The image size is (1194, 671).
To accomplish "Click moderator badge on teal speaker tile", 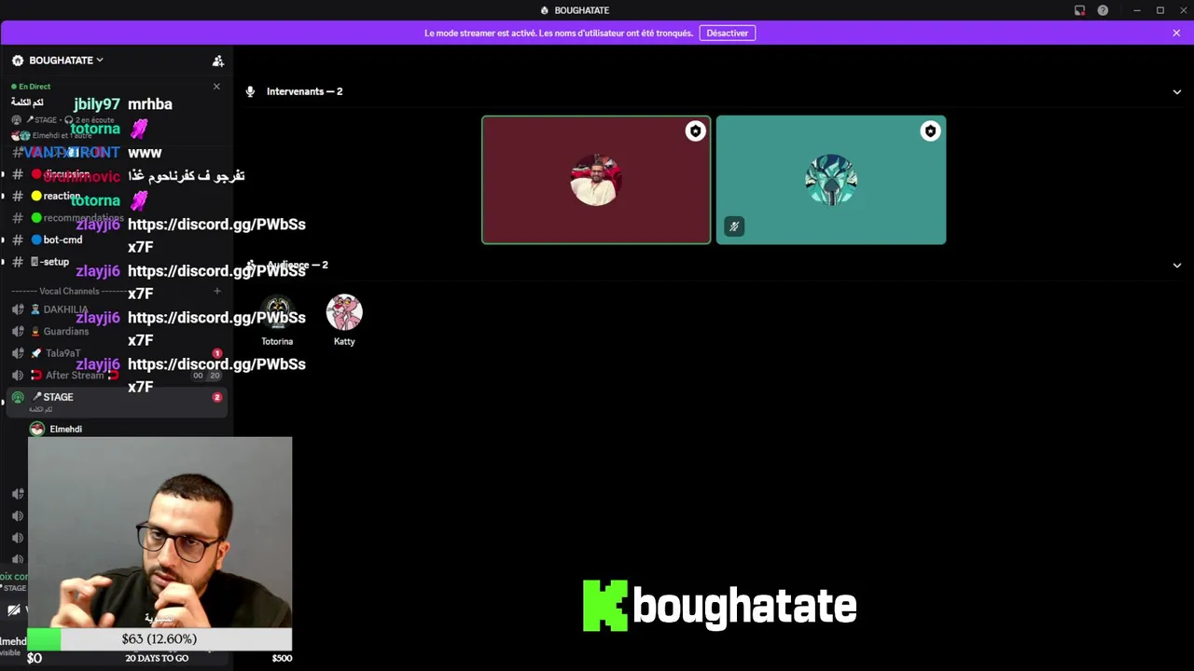I will pos(930,131).
